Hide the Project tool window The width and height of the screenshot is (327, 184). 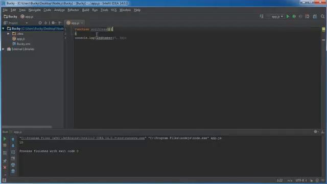(60, 22)
